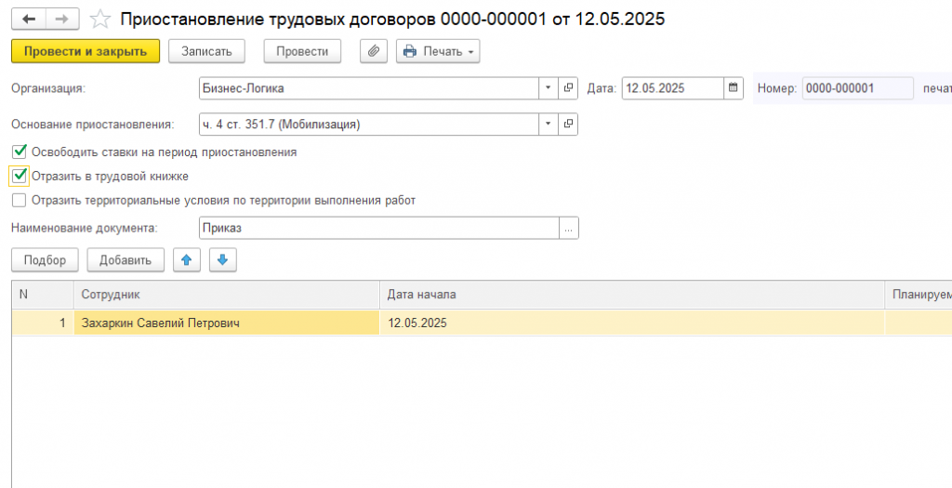Open the Печать print menu
Screen dimensions: 952x488
pos(438,52)
